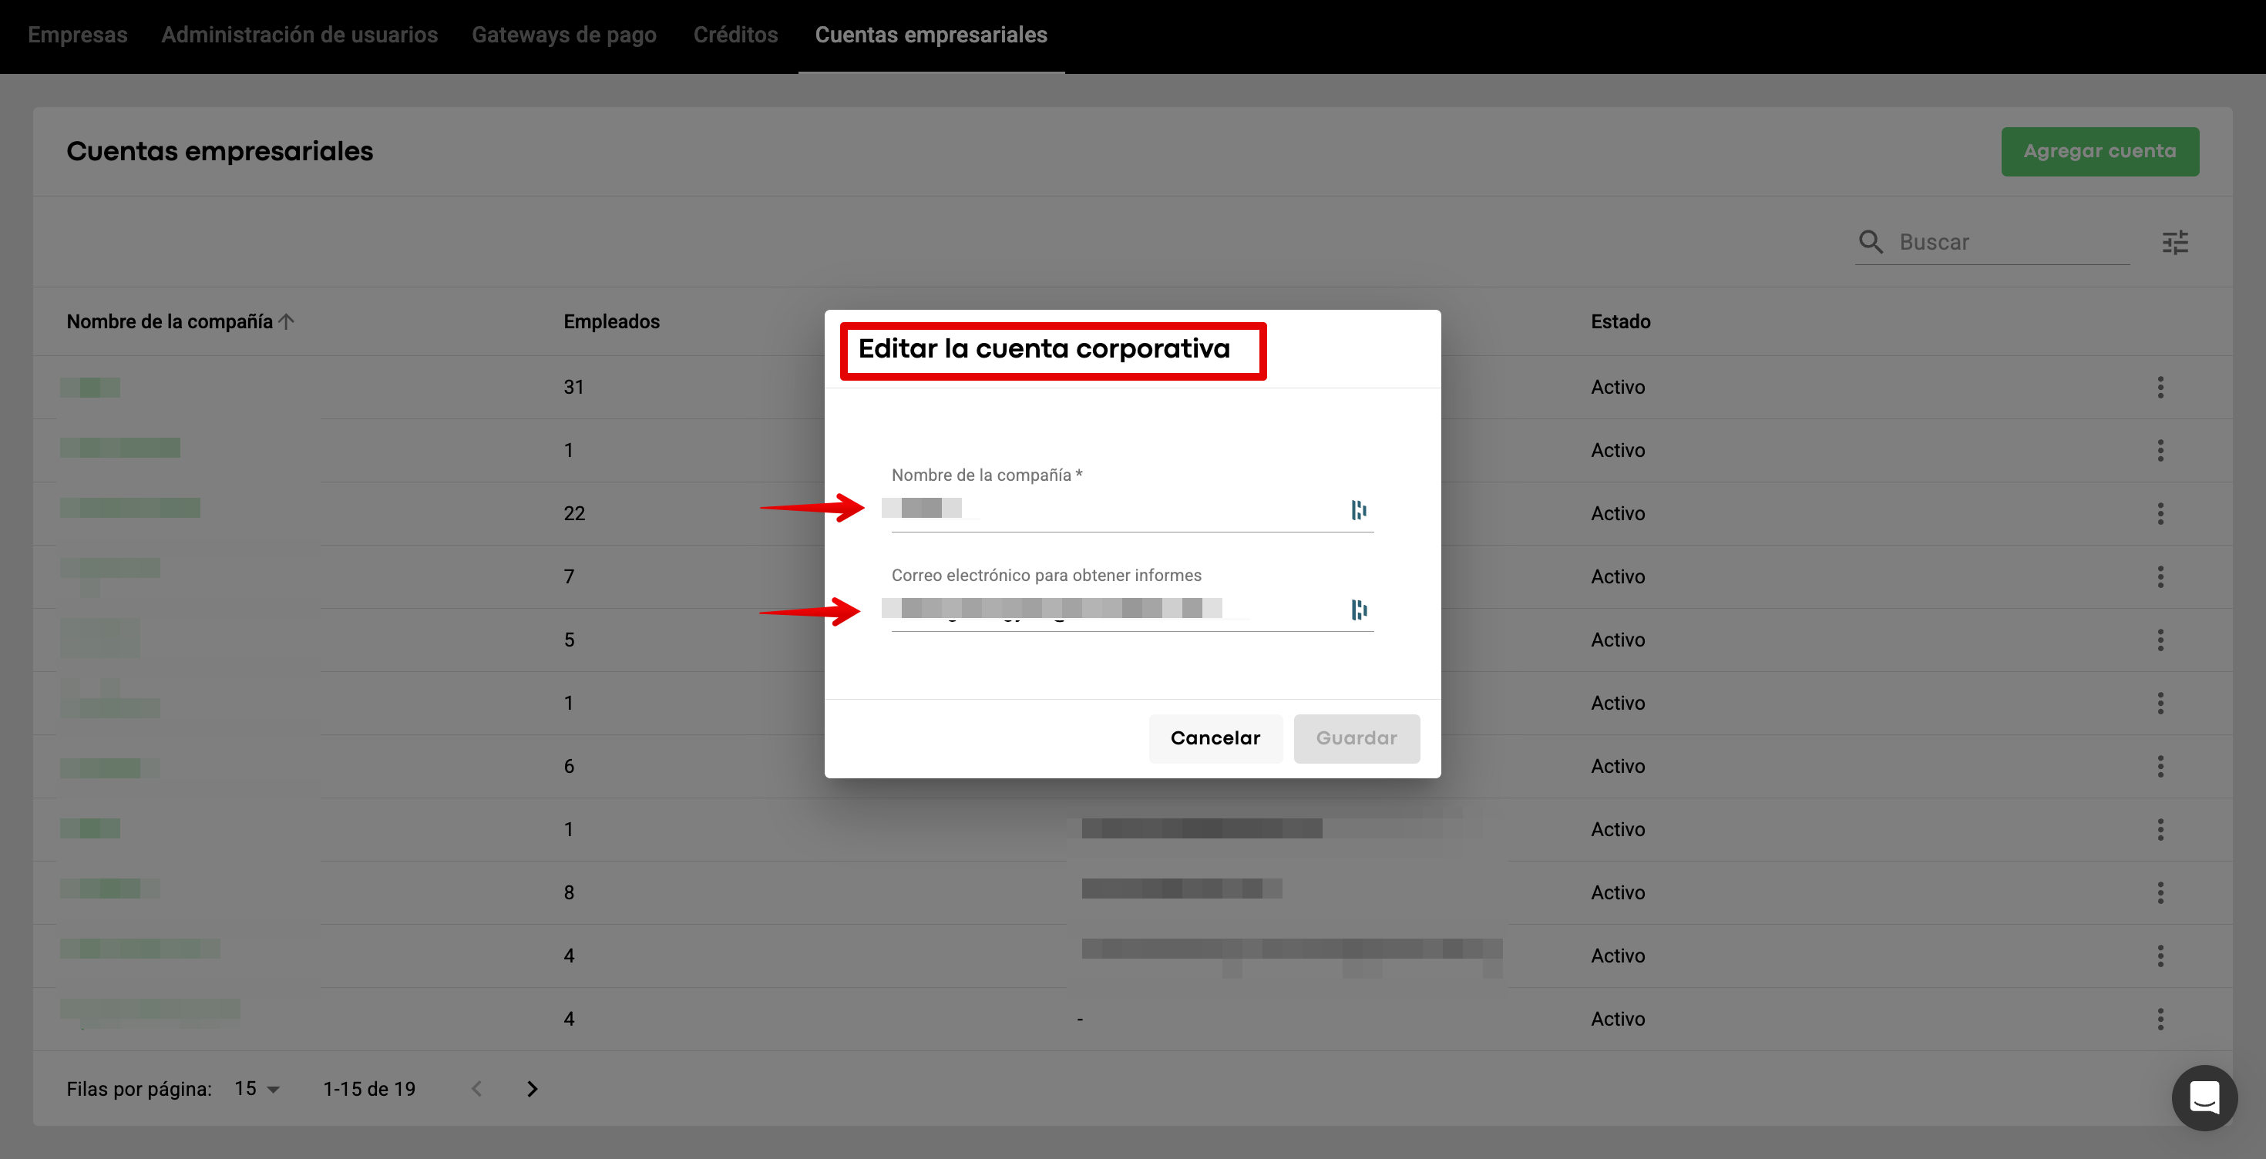Click the password manager icon in email field
Screen dimensions: 2266x1159
pyautogui.click(x=1358, y=610)
